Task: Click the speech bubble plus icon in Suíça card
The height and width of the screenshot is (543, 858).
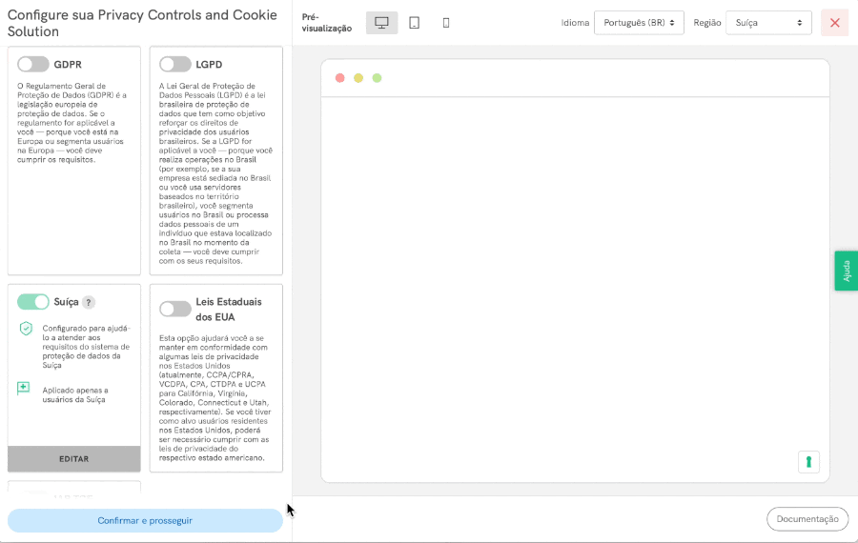Action: 24,389
